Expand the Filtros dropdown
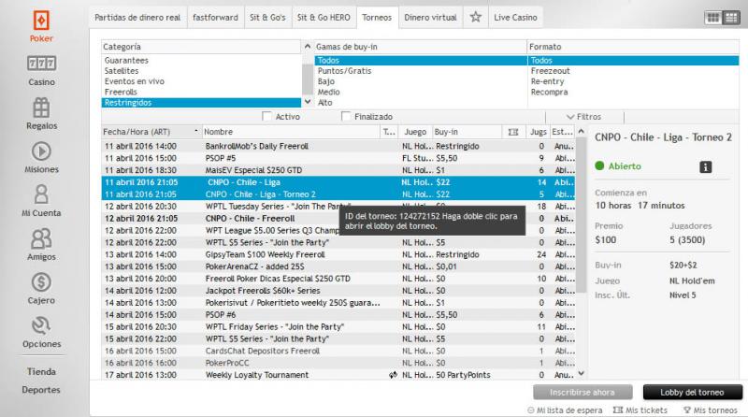Image resolution: width=748 pixels, height=417 pixels. pos(583,117)
